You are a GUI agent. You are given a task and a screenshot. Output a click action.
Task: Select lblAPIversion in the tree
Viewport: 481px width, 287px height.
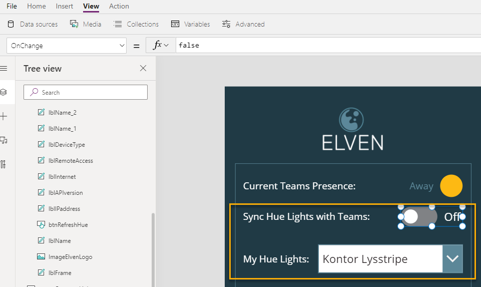[x=66, y=193]
